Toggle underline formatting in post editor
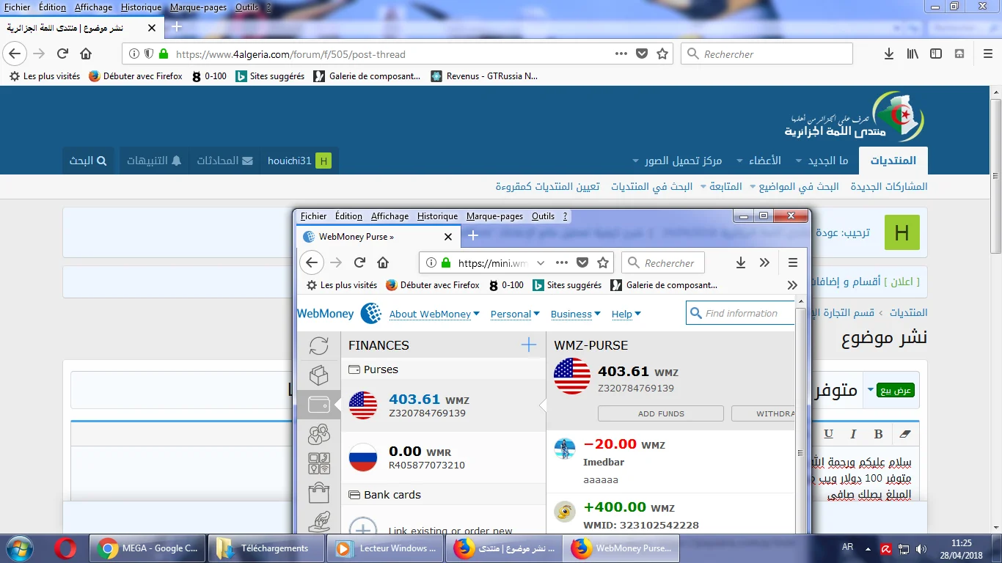1002x563 pixels. (828, 434)
